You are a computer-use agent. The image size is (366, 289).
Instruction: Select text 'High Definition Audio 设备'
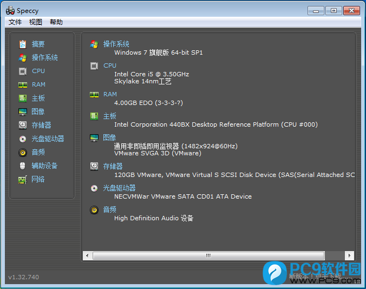tap(154, 218)
